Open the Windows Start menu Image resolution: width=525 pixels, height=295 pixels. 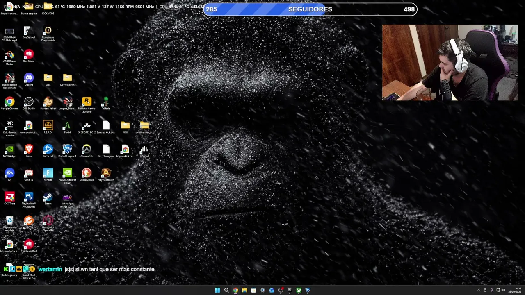(x=217, y=290)
